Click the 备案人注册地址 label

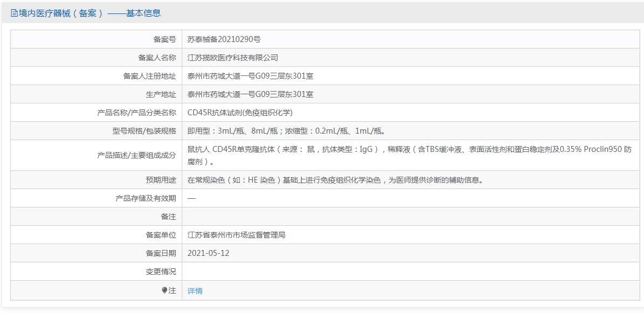pos(150,76)
